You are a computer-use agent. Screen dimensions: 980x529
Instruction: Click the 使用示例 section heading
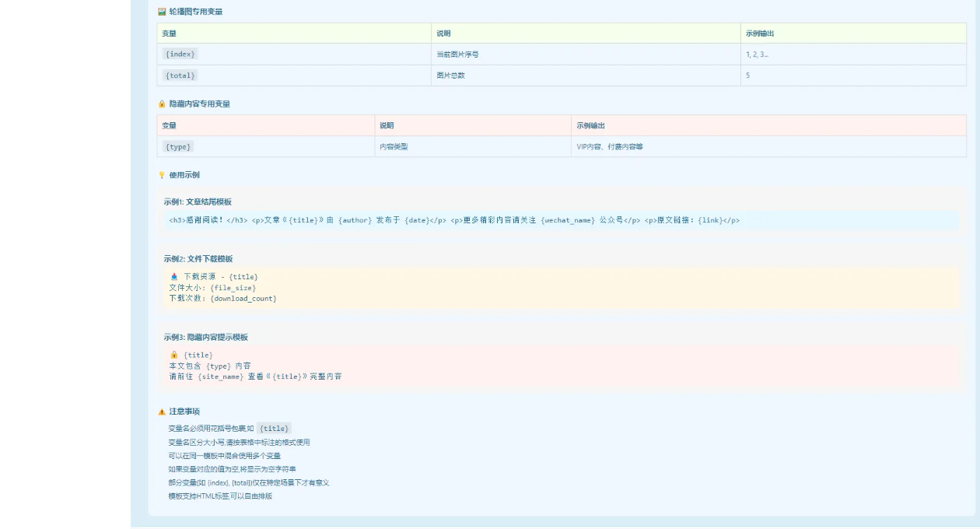point(184,175)
